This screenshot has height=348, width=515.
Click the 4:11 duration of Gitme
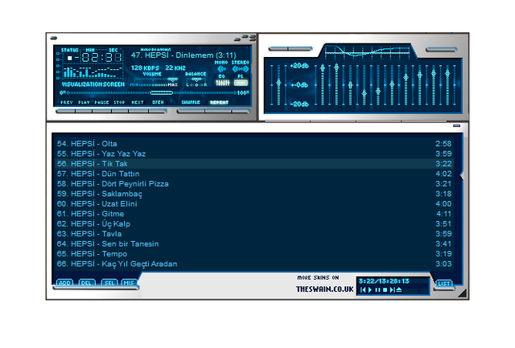(443, 214)
